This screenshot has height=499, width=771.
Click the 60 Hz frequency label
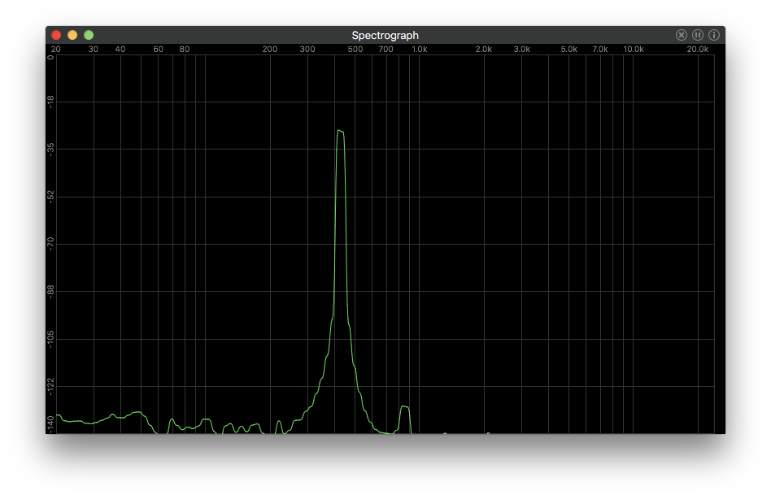point(159,49)
